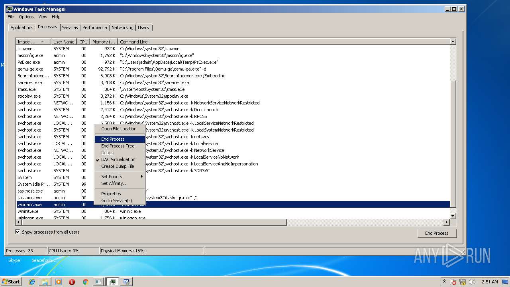The width and height of the screenshot is (510, 287).
Task: Choose Go to Service(s) entry
Action: [120, 201]
